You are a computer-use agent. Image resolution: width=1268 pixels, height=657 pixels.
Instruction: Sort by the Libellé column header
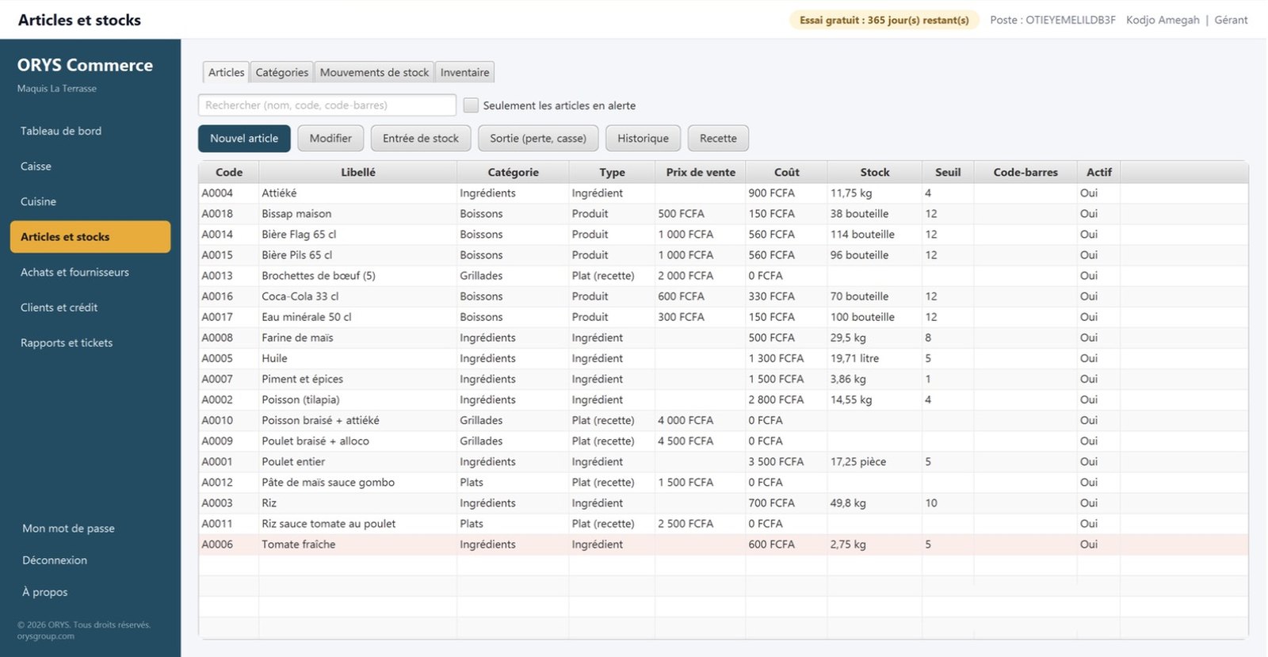358,172
